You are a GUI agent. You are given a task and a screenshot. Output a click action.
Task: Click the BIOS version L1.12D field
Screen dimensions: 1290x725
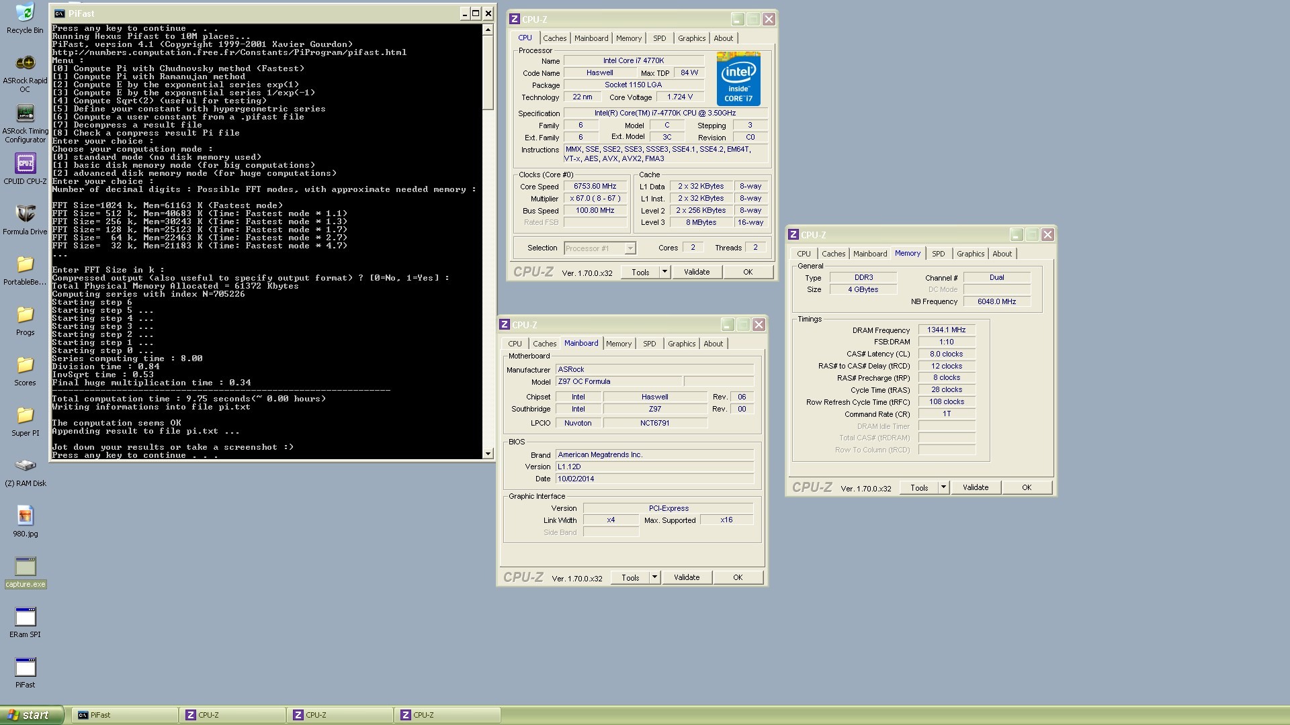pyautogui.click(x=654, y=467)
